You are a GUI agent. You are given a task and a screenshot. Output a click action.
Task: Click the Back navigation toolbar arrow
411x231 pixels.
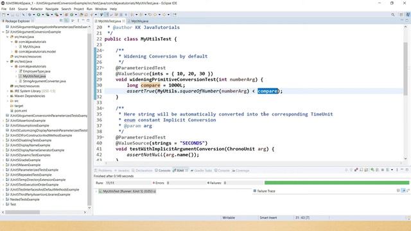[155, 15]
